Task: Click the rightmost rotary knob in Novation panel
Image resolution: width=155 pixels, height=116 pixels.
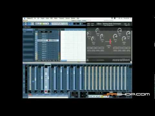Action: click(x=128, y=33)
